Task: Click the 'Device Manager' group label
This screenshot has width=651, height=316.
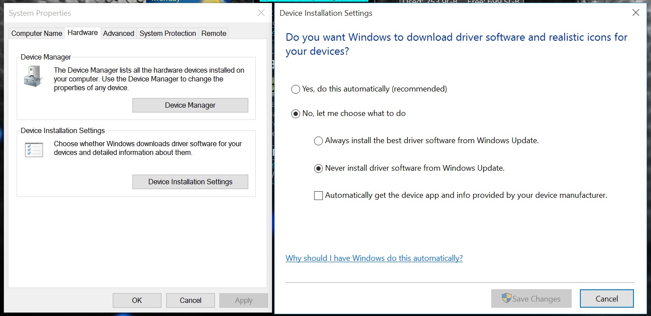Action: [x=46, y=57]
